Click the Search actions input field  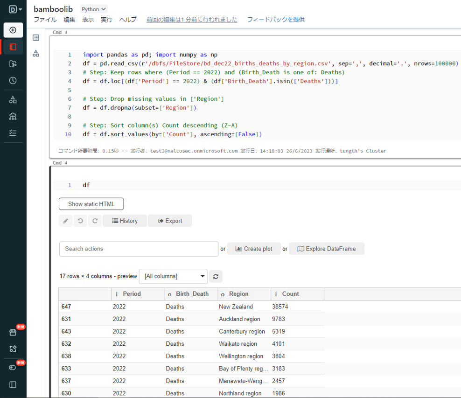[139, 249]
